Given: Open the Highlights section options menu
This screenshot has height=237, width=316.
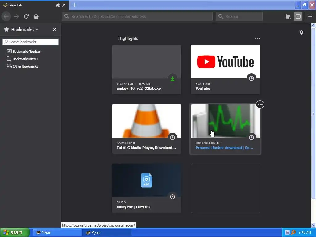Looking at the screenshot, I should coord(258,38).
